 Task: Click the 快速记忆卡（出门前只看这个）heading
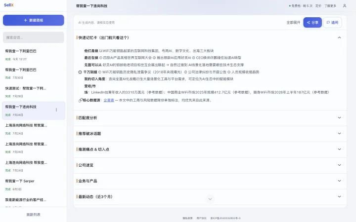click(x=103, y=37)
